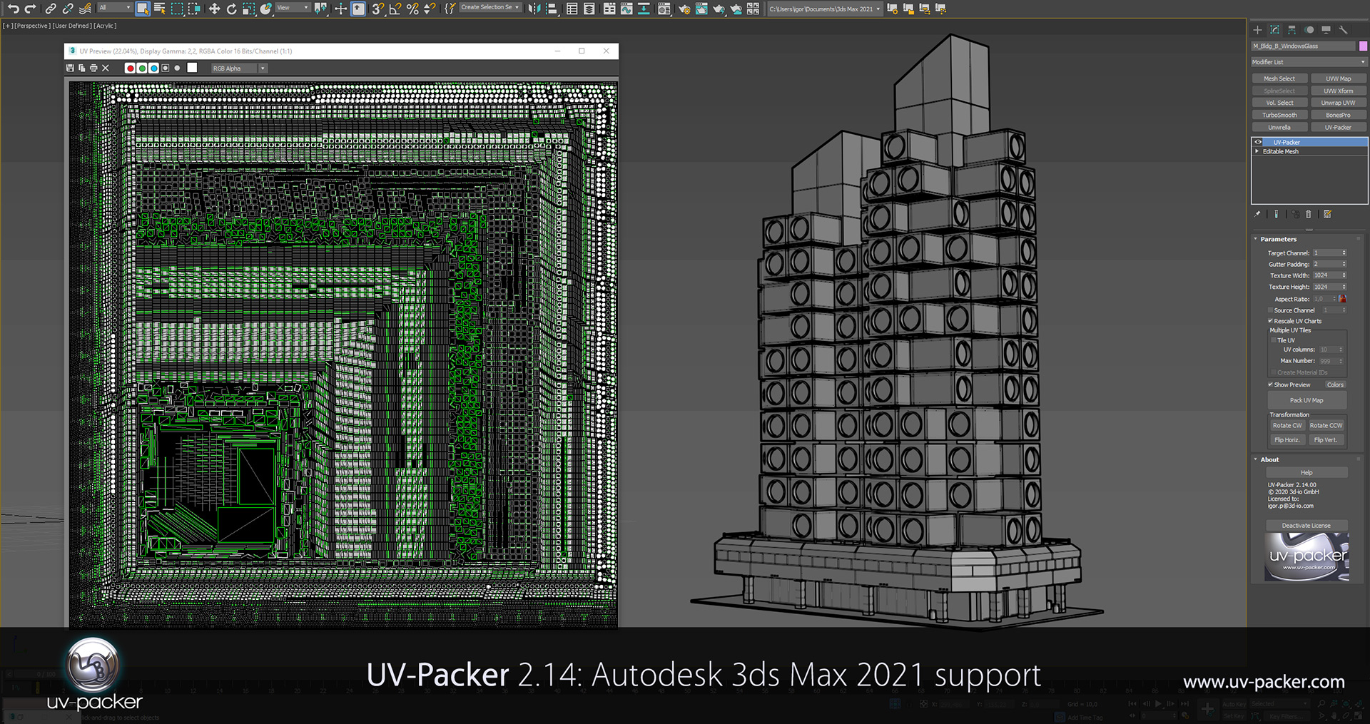Image resolution: width=1370 pixels, height=724 pixels.
Task: Open the Modifier List dropdown
Action: pos(1309,62)
